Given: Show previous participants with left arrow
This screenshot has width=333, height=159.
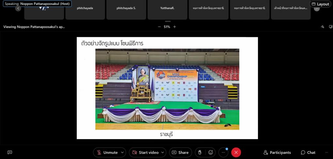Looking at the screenshot, I should 18,8.
